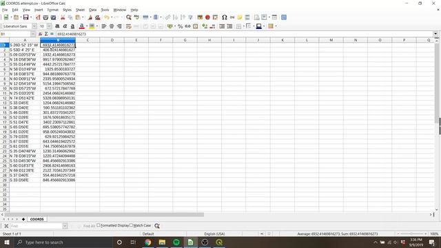This screenshot has height=248, width=441.
Task: Open the Font Color dropdown arrow
Action: (x=87, y=26)
